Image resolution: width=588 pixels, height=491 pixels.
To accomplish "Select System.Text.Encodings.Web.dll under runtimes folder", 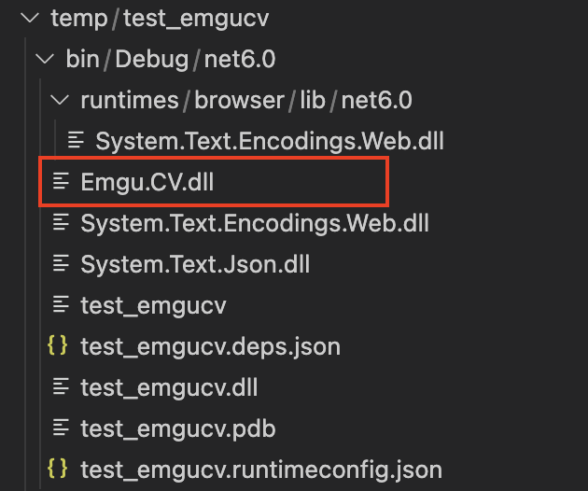I will (x=270, y=141).
